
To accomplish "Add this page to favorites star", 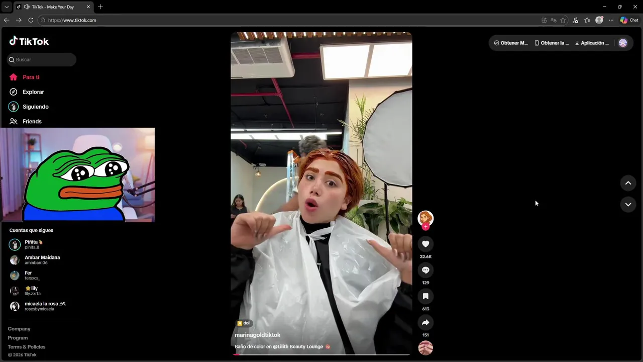I will pyautogui.click(x=563, y=20).
